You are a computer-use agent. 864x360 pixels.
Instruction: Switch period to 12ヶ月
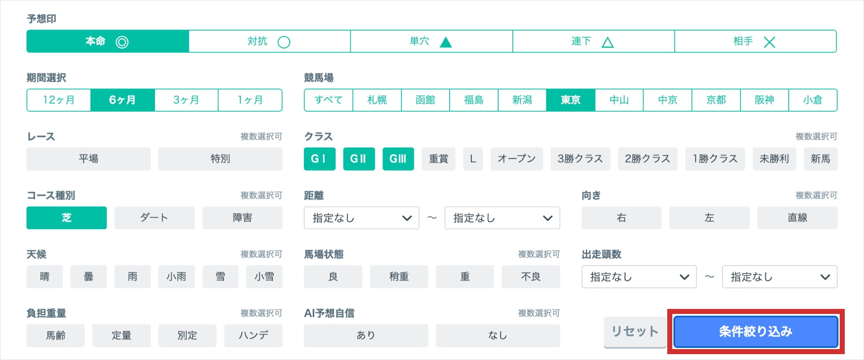[x=59, y=100]
